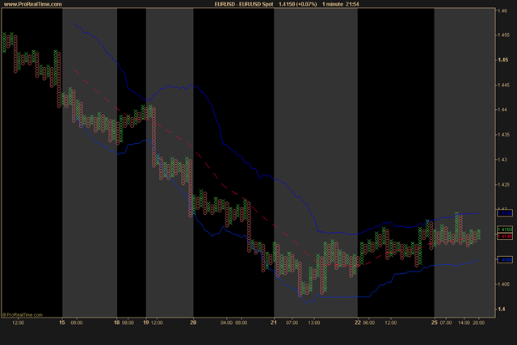
Task: Click date marker 15 on time axis
Action: [x=62, y=322]
